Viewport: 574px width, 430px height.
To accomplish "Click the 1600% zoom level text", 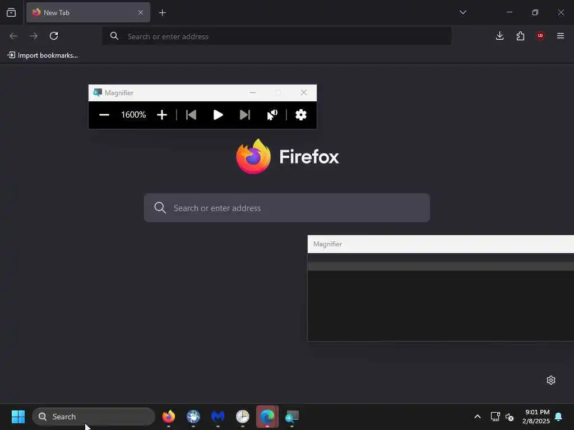I will click(133, 115).
